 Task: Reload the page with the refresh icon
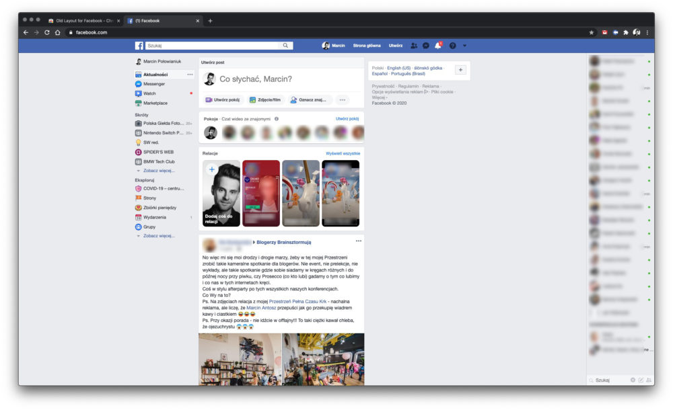pyautogui.click(x=47, y=32)
